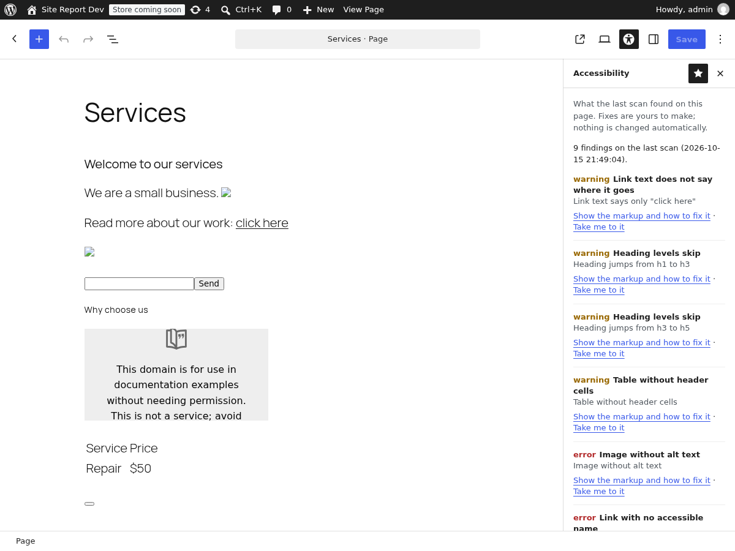735x551 pixels.
Task: Redo the last undone edit
Action: [x=88, y=39]
